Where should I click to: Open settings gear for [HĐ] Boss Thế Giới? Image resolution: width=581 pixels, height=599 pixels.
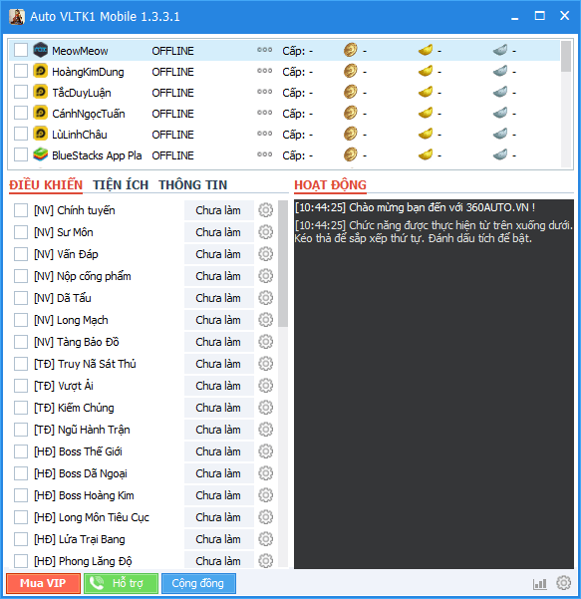click(265, 451)
